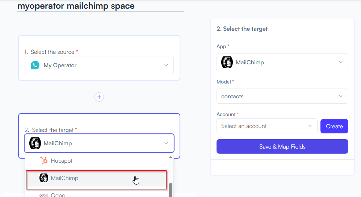Viewport: 361px width, 197px height.
Task: Click Save & Map Fields button
Action: (x=282, y=146)
